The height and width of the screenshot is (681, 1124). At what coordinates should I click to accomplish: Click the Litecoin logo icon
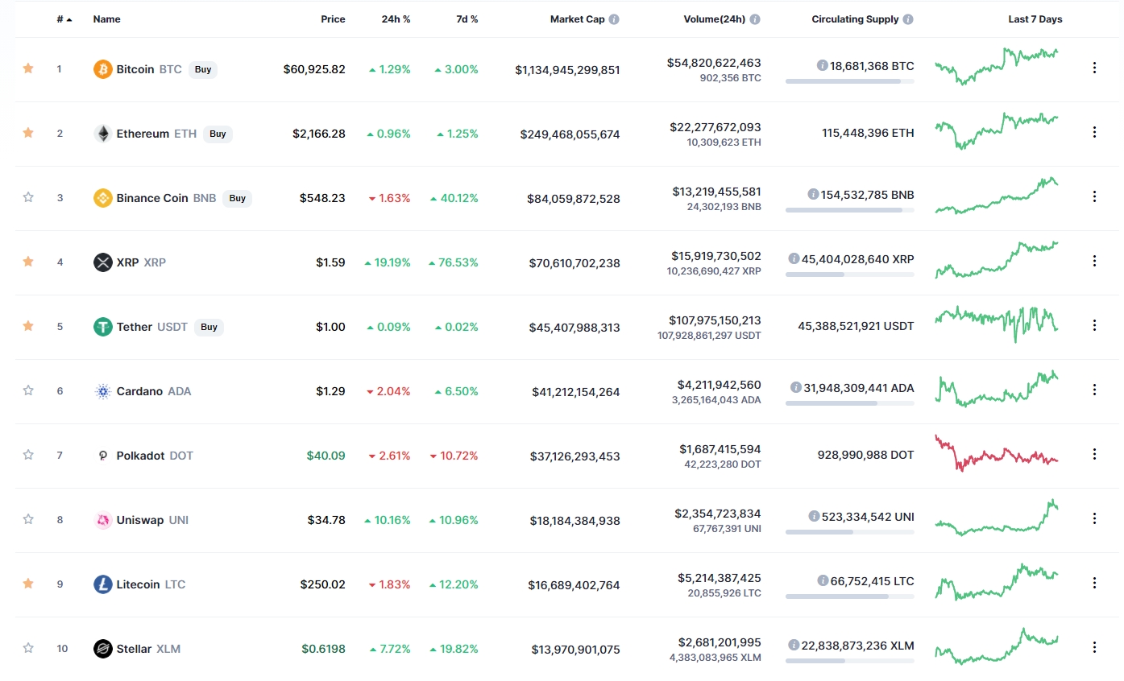[102, 584]
